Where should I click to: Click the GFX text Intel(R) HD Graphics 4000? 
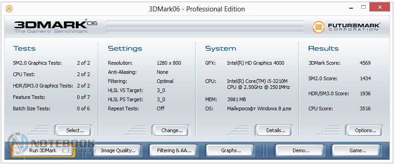255,63
